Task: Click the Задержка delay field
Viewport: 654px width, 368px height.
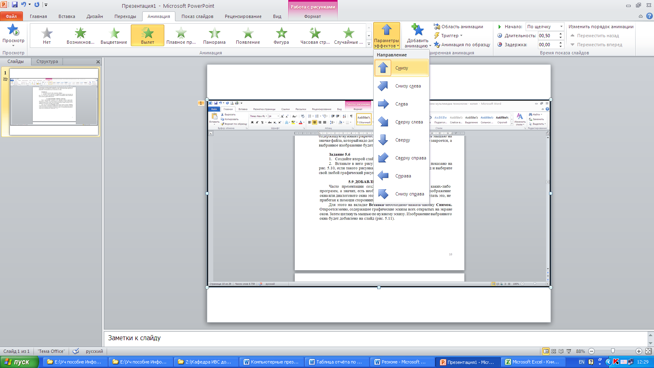Action: 548,45
